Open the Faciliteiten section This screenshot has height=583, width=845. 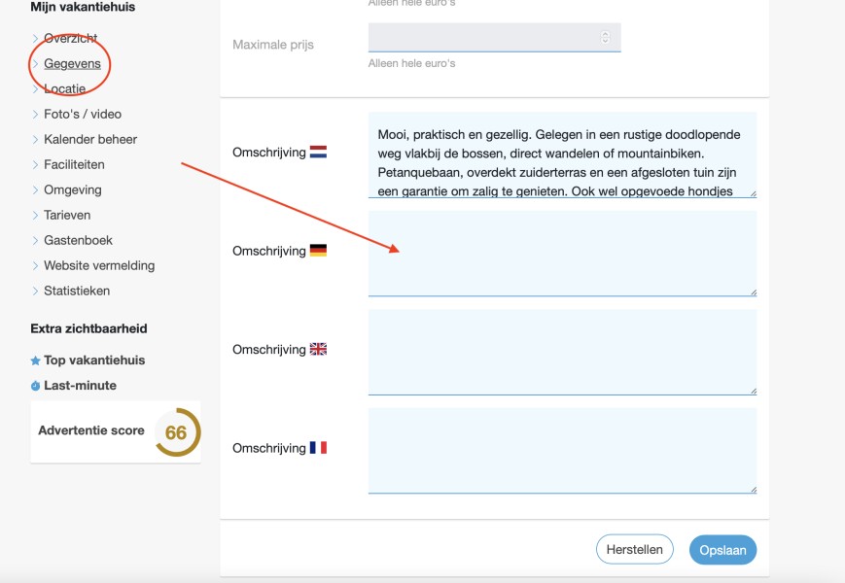(74, 164)
